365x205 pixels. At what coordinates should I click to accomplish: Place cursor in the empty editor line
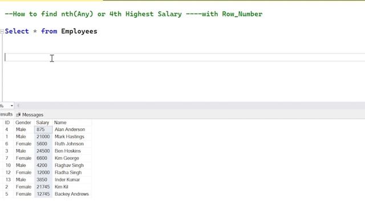[x=185, y=58]
